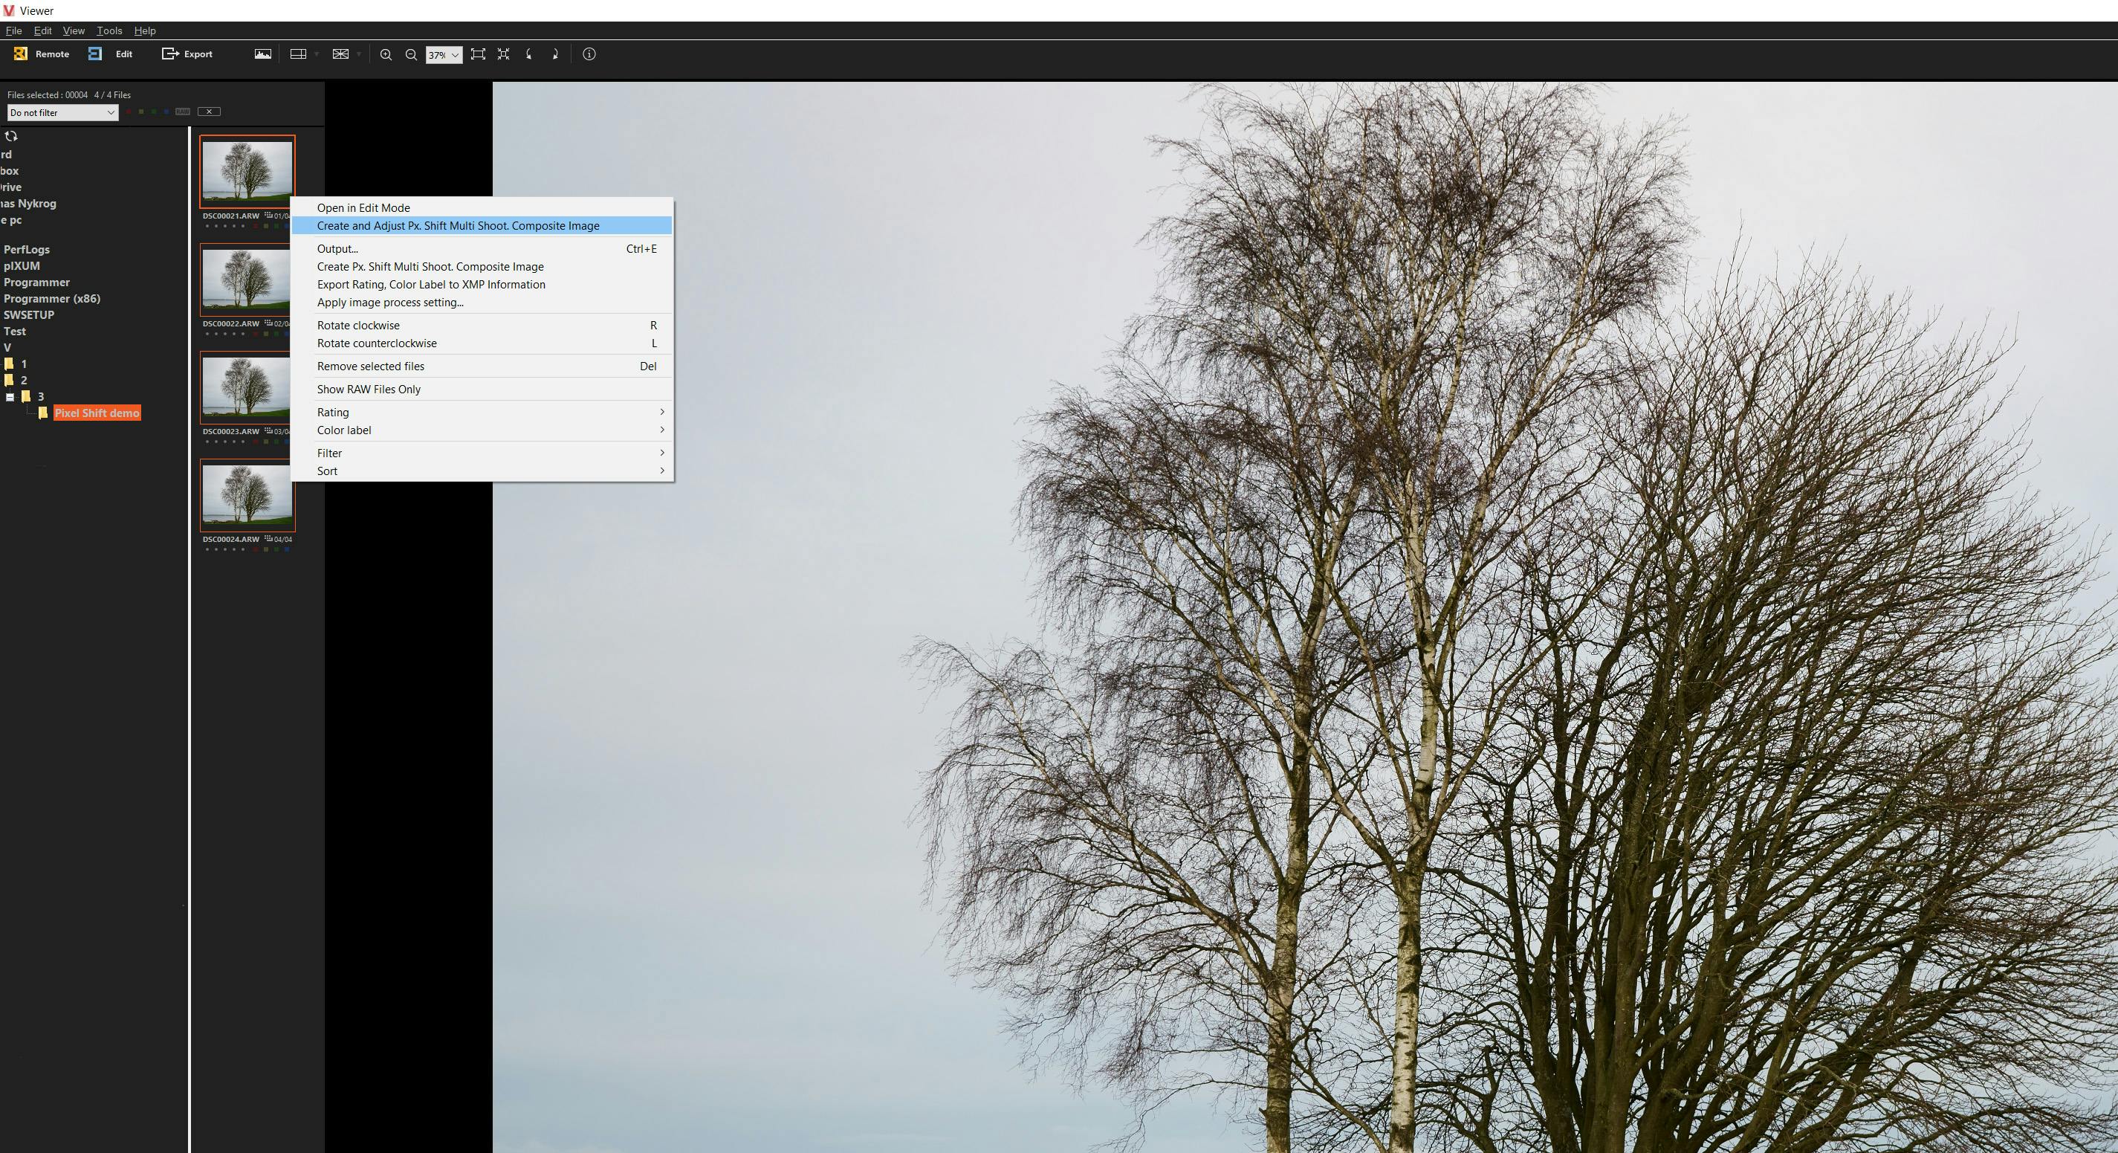This screenshot has width=2118, height=1153.
Task: Click 'Create Px. Shift Multi Shoot. Composite Image'
Action: tap(430, 267)
